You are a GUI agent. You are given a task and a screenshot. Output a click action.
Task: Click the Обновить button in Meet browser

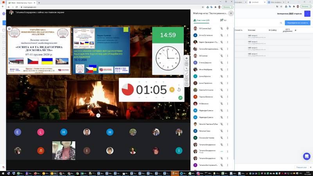[227, 7]
